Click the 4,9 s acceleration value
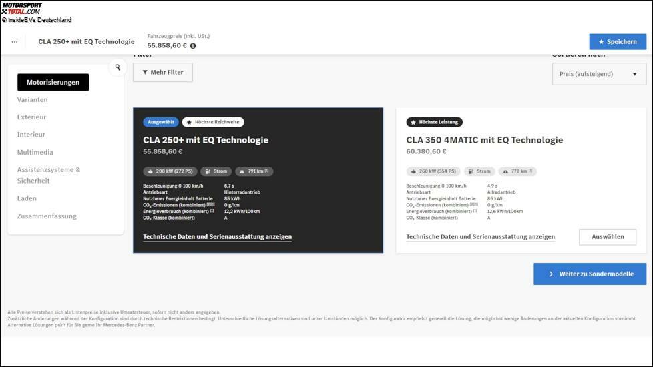The image size is (653, 367). tap(492, 186)
